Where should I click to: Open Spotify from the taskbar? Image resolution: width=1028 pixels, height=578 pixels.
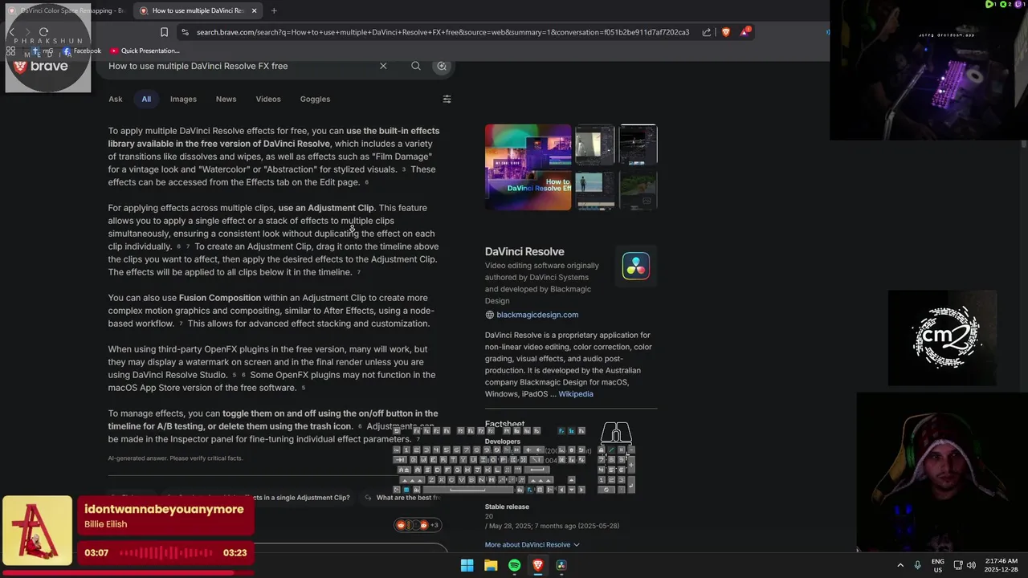coord(514,565)
